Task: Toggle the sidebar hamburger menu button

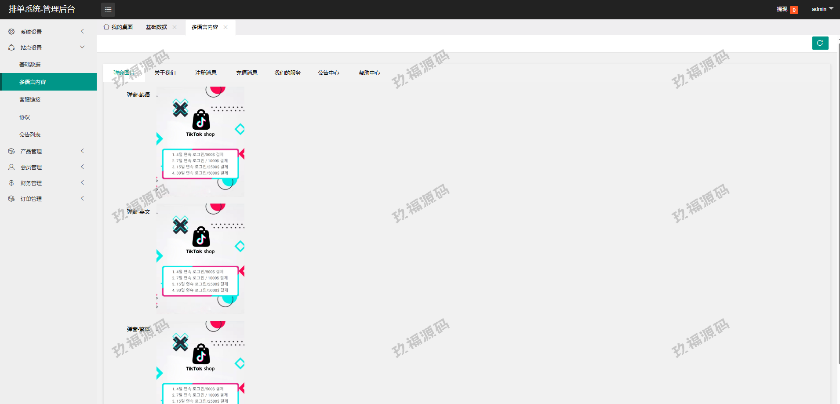Action: pyautogui.click(x=108, y=9)
